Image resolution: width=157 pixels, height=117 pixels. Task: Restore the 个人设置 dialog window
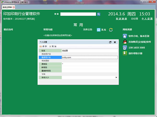tap(110, 42)
